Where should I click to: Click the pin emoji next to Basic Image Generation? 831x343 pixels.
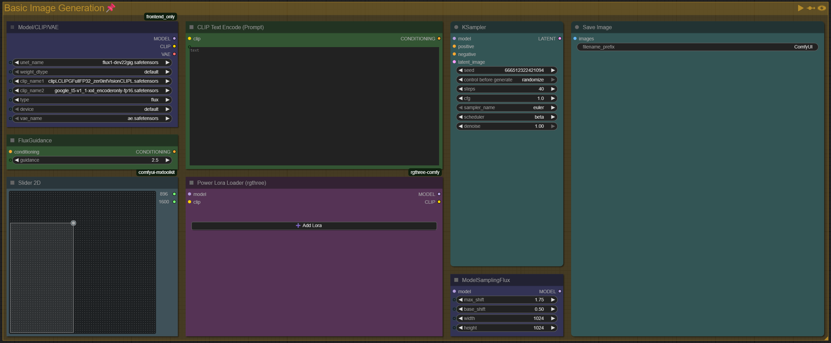tap(110, 8)
